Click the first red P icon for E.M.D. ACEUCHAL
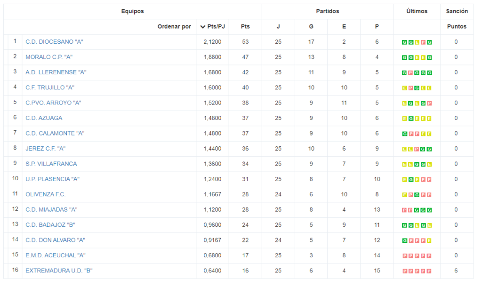Screen dimensions: 482x287 (404, 255)
